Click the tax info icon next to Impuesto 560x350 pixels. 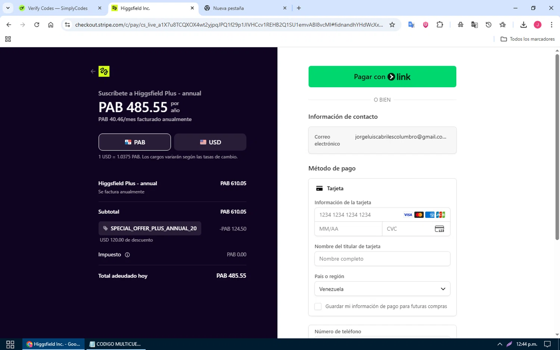tap(127, 255)
